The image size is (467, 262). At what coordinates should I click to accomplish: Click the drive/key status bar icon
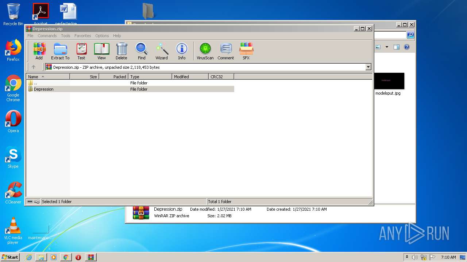[34, 202]
